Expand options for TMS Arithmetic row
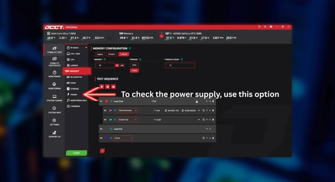The width and height of the screenshot is (335, 182). click(x=199, y=111)
